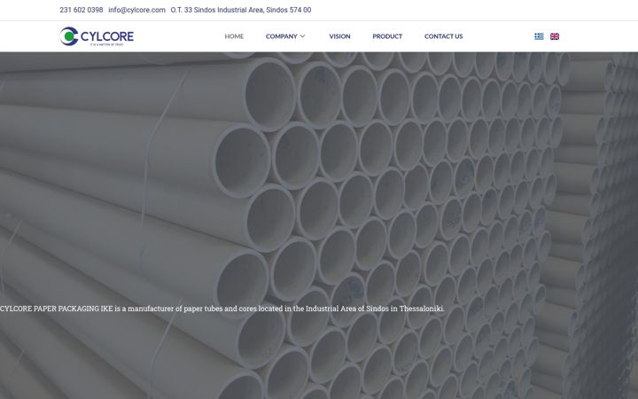Email info@cylcore.com link
The image size is (638, 399).
point(136,10)
